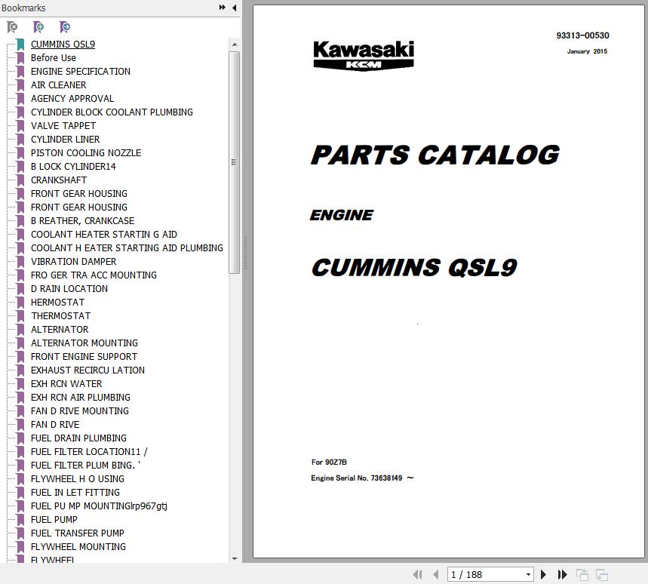Image resolution: width=648 pixels, height=584 pixels.
Task: Open the FLYWHEEL MOUNTING bookmark
Action: (x=78, y=547)
